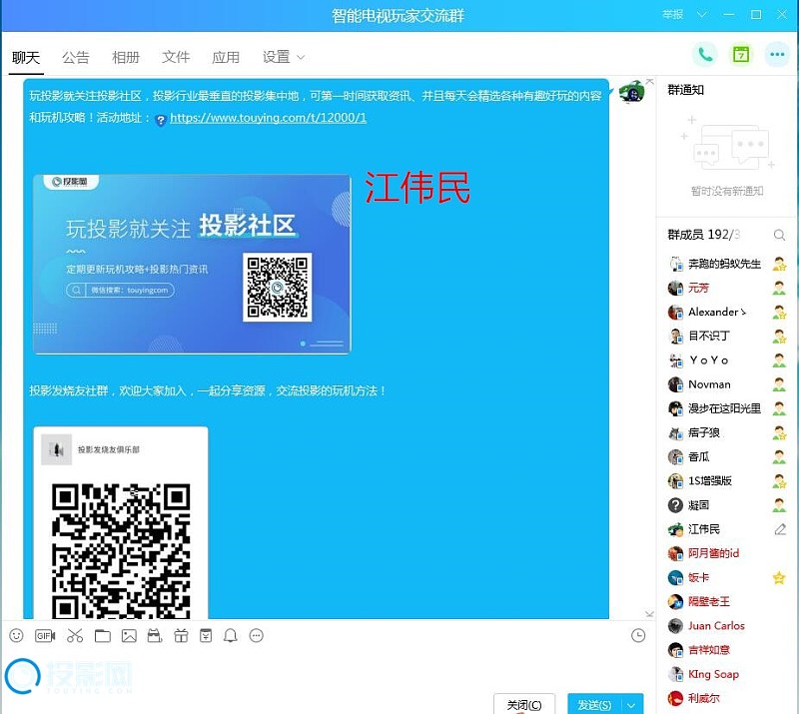The height and width of the screenshot is (714, 799).
Task: Click the avatar of member 元芳
Action: [x=676, y=288]
